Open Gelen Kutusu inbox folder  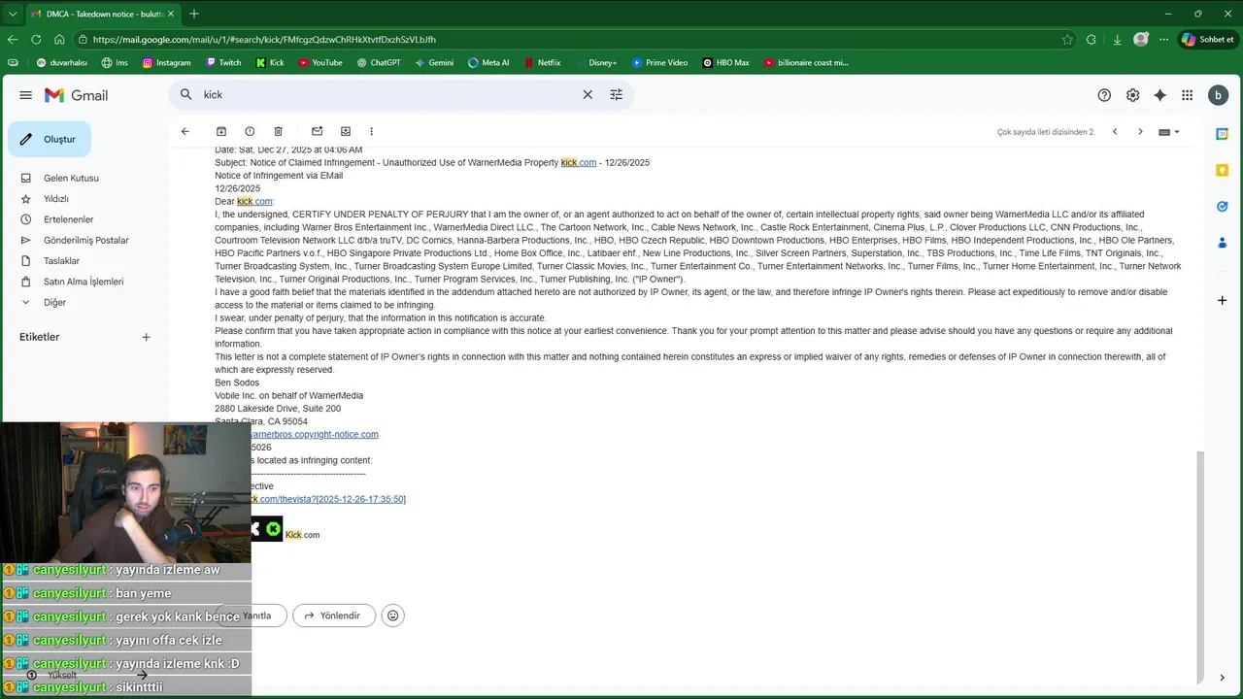[x=71, y=179]
